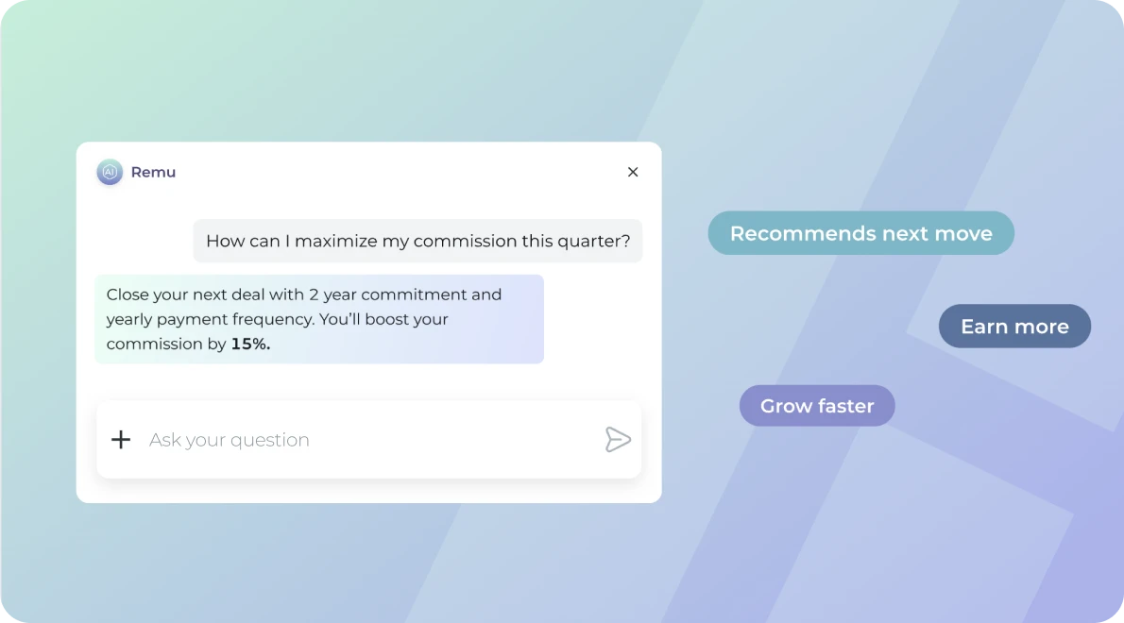This screenshot has width=1124, height=623.
Task: Click the Remu assistant name label
Action: pos(153,173)
